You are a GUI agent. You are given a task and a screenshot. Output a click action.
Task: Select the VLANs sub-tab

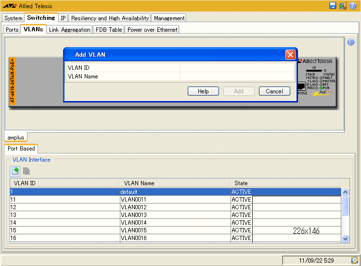point(33,29)
